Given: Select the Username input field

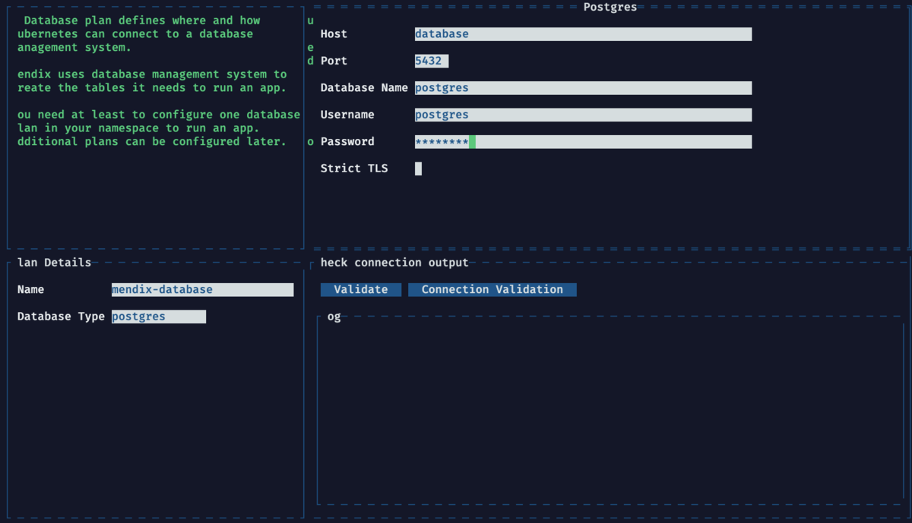Looking at the screenshot, I should coord(583,115).
